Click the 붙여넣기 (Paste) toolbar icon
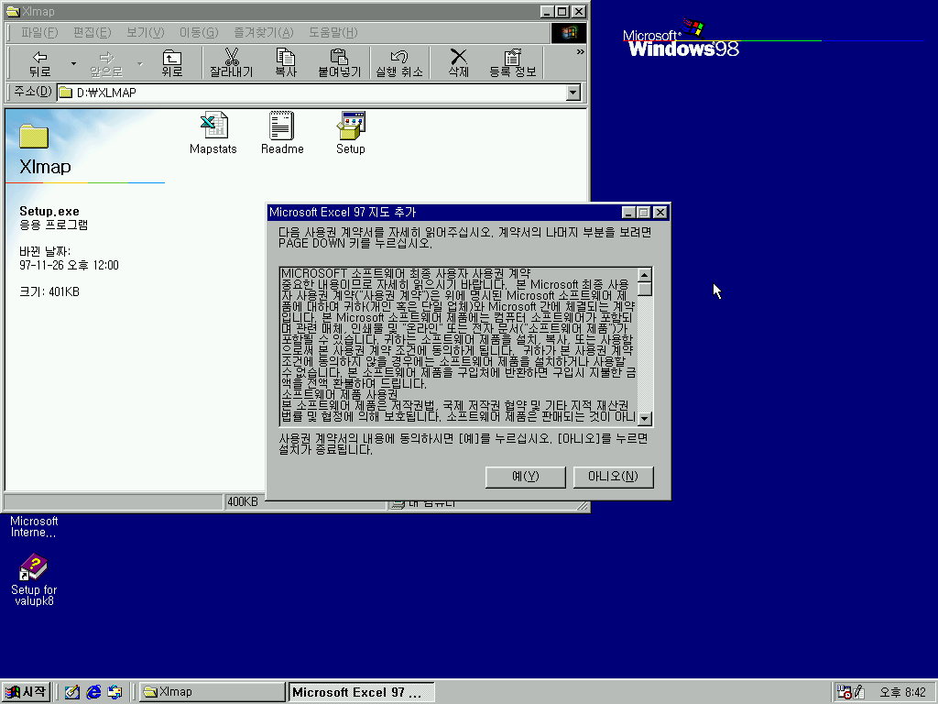The width and height of the screenshot is (938, 704). click(339, 63)
